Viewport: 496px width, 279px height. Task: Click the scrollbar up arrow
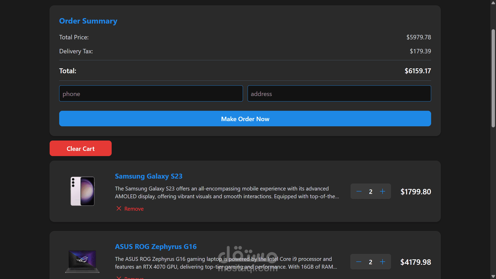click(493, 3)
